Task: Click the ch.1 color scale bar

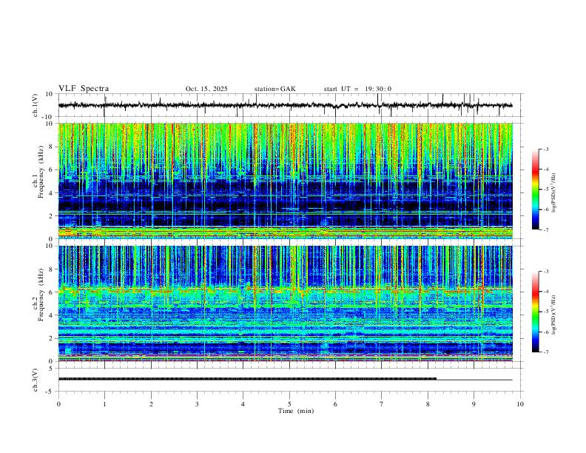Action: (x=535, y=189)
